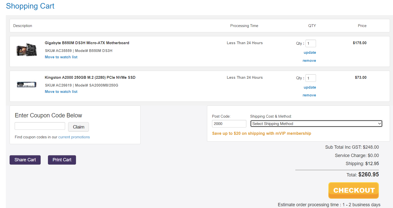Select the SKU# AC26619 text
Viewport: 393px width, 208px height.
[58, 85]
